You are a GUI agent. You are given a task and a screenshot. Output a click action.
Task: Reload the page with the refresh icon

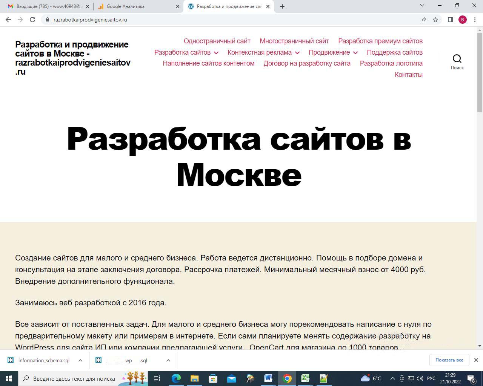click(32, 20)
